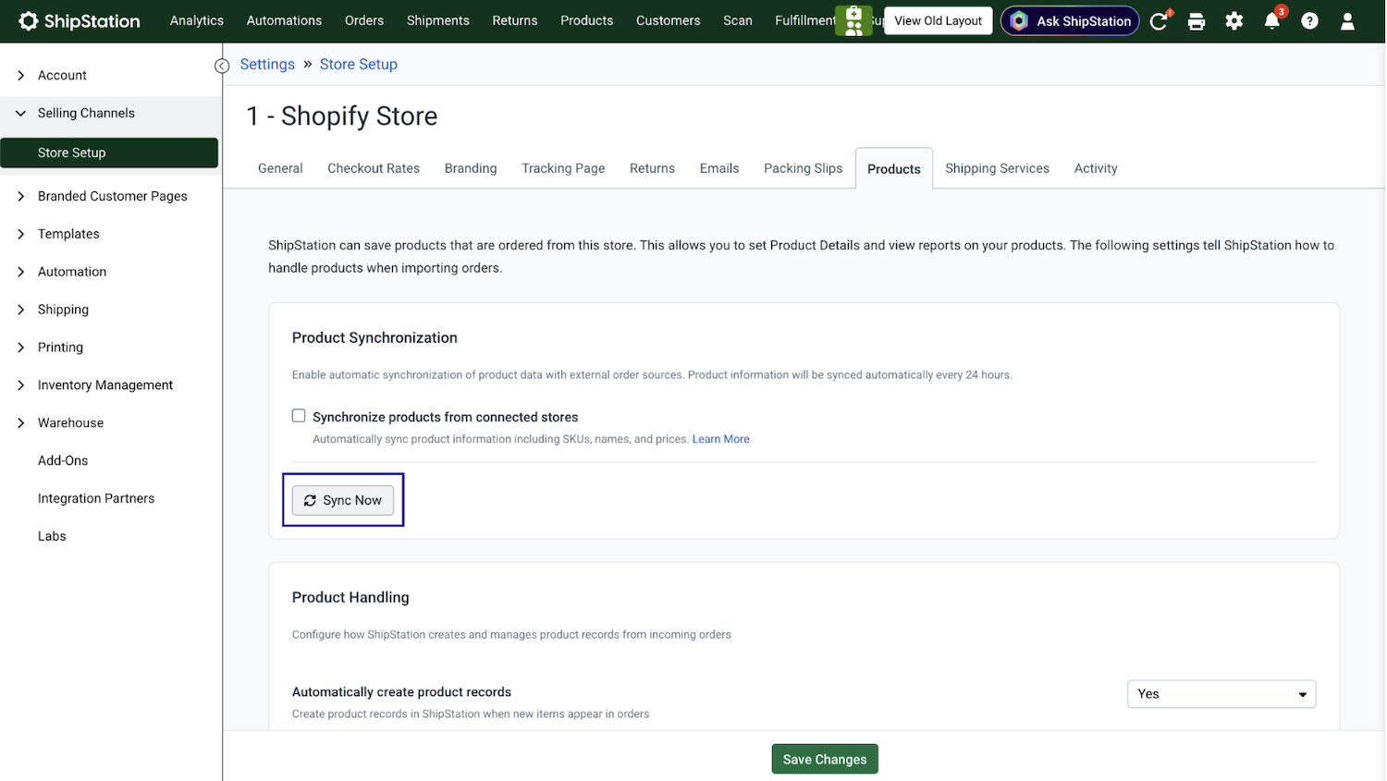
Task: Enable Synchronize products from connected stores
Action: [x=299, y=416]
